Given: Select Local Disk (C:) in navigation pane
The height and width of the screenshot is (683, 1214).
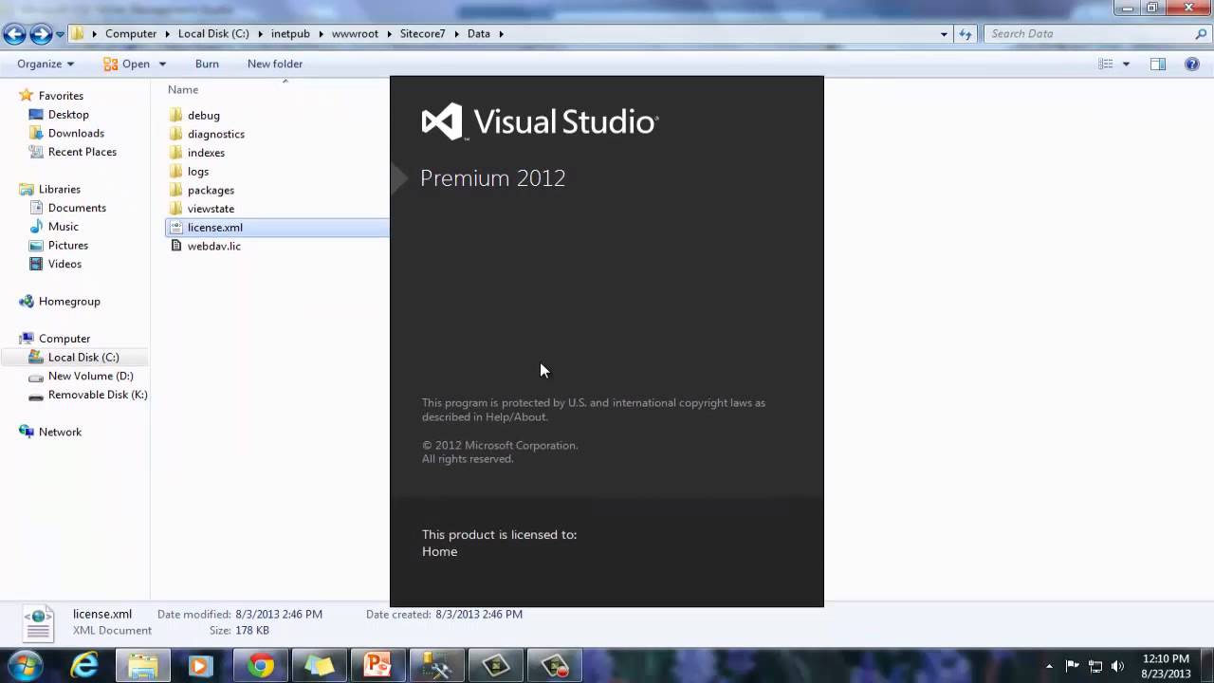Looking at the screenshot, I should pos(83,357).
